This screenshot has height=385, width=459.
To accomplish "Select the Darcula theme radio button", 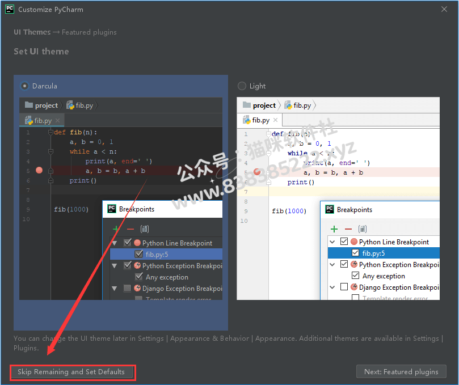I will [x=24, y=86].
